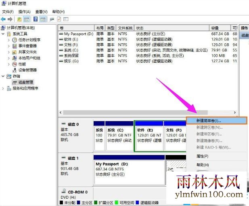Click the unallocated (未分配) black legend swatch
The width and height of the screenshot is (249, 206).
(x=61, y=203)
